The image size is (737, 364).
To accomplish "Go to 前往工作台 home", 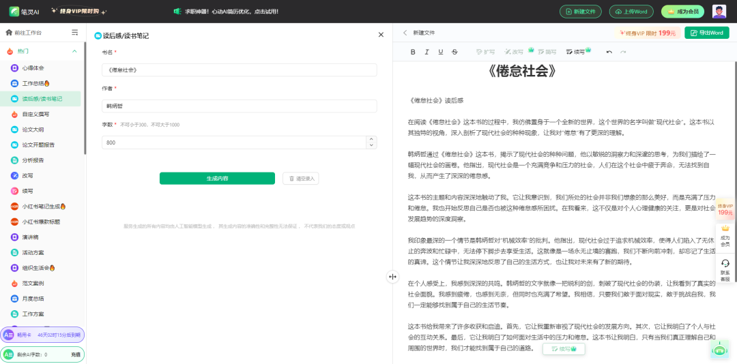I will tap(24, 33).
